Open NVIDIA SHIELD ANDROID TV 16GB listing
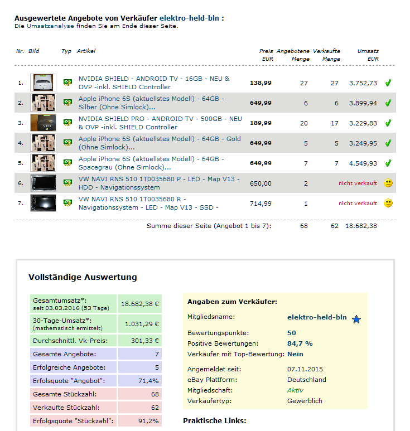Image resolution: width=410 pixels, height=431 pixels. click(x=154, y=83)
